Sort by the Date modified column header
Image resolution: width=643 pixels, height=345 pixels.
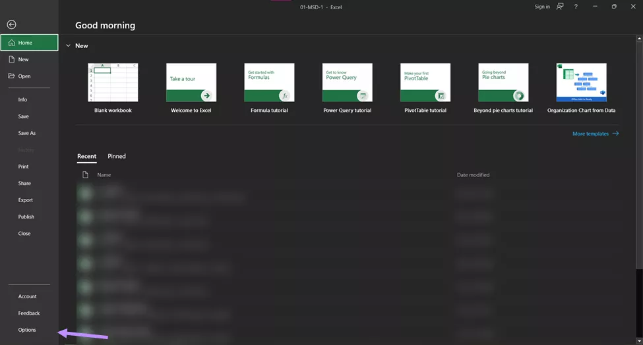click(473, 175)
